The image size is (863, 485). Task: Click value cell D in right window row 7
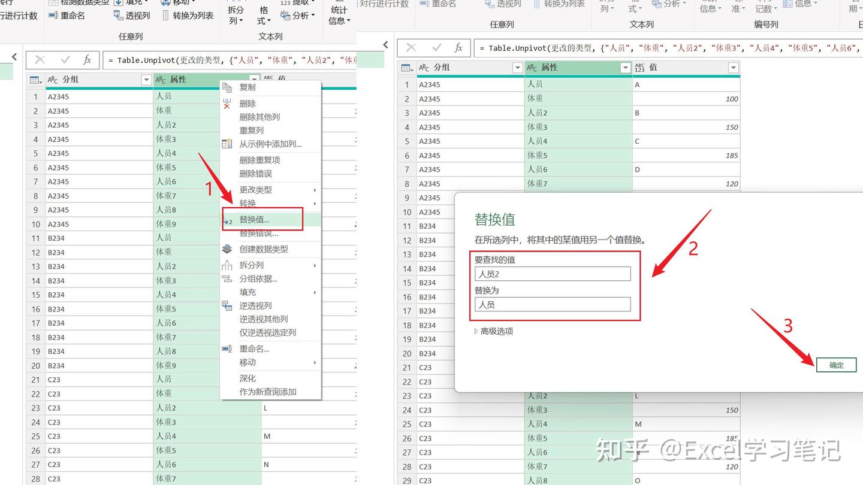[686, 169]
